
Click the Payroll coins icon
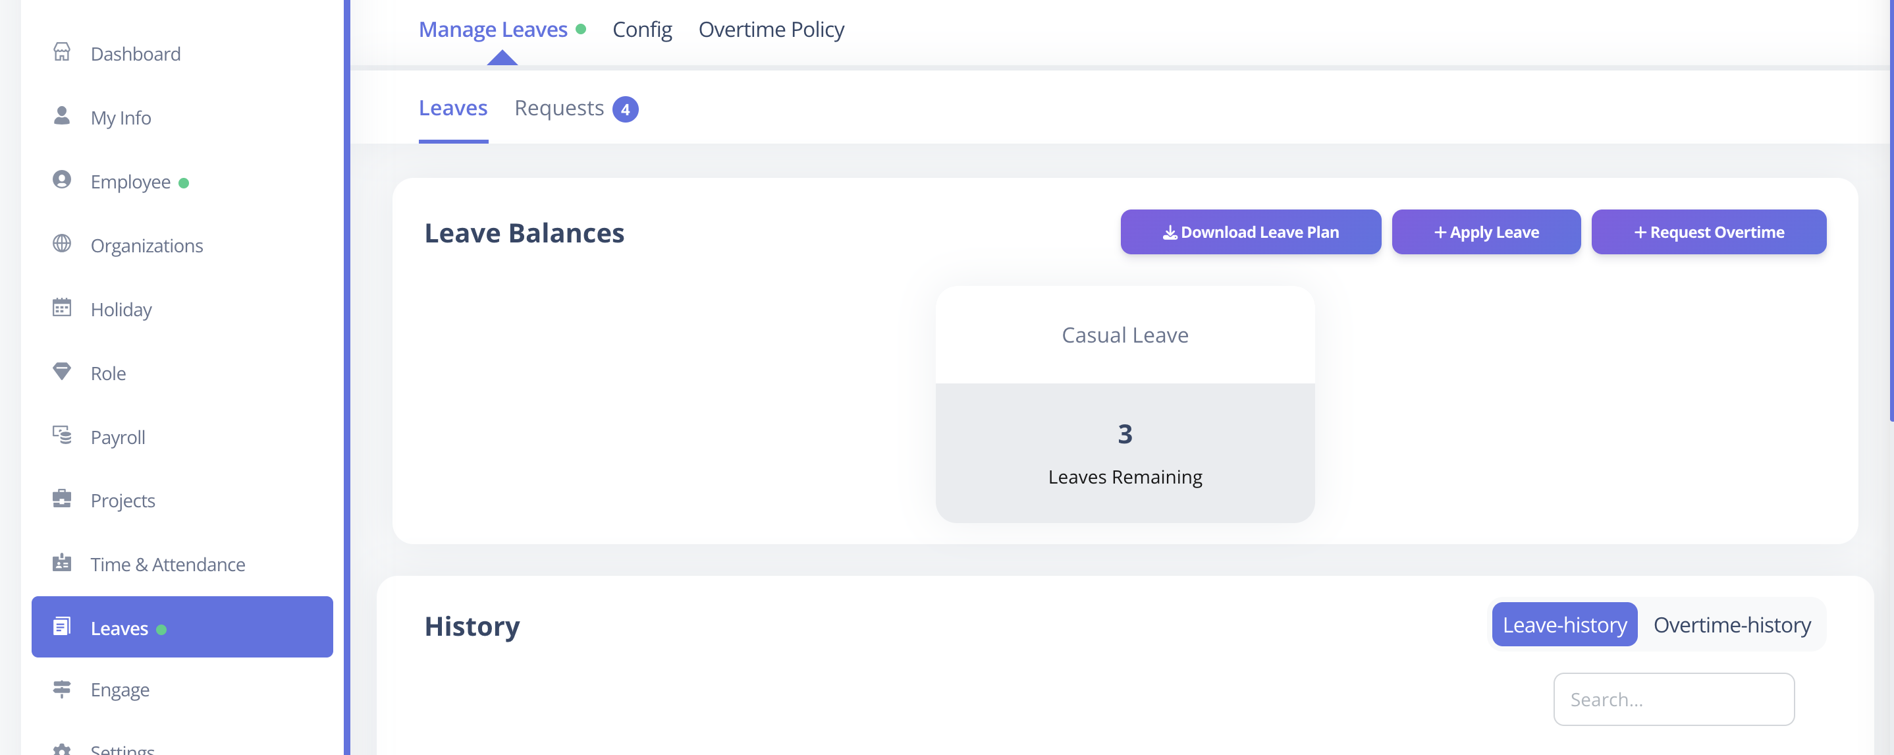pos(62,435)
